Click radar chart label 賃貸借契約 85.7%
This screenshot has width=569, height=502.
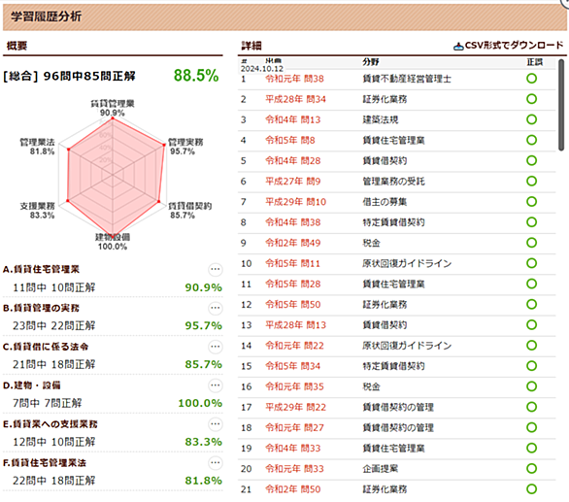point(189,211)
